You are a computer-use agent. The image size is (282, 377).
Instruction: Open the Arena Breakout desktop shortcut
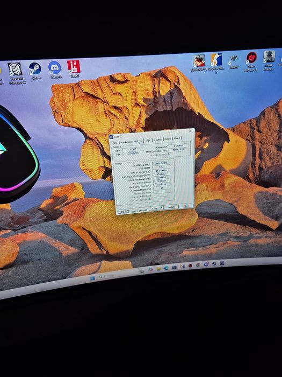[269, 60]
